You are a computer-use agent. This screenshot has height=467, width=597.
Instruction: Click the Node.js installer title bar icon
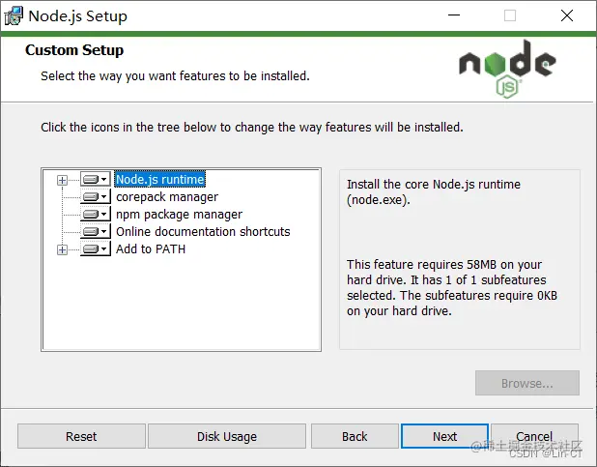14,16
